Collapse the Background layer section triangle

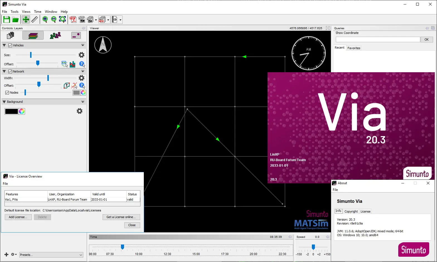[x=4, y=102]
